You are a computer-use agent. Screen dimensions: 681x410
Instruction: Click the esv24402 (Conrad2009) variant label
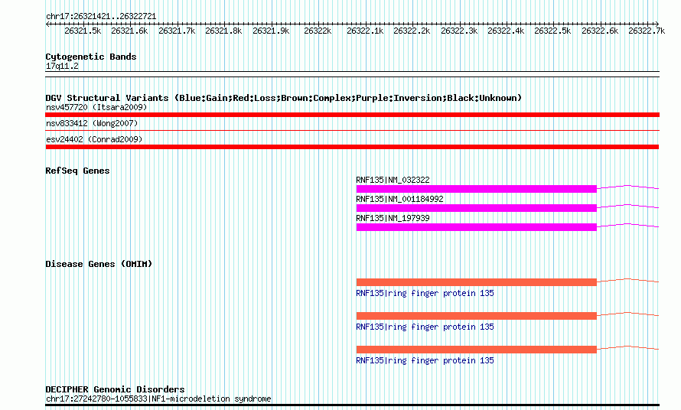(x=94, y=139)
